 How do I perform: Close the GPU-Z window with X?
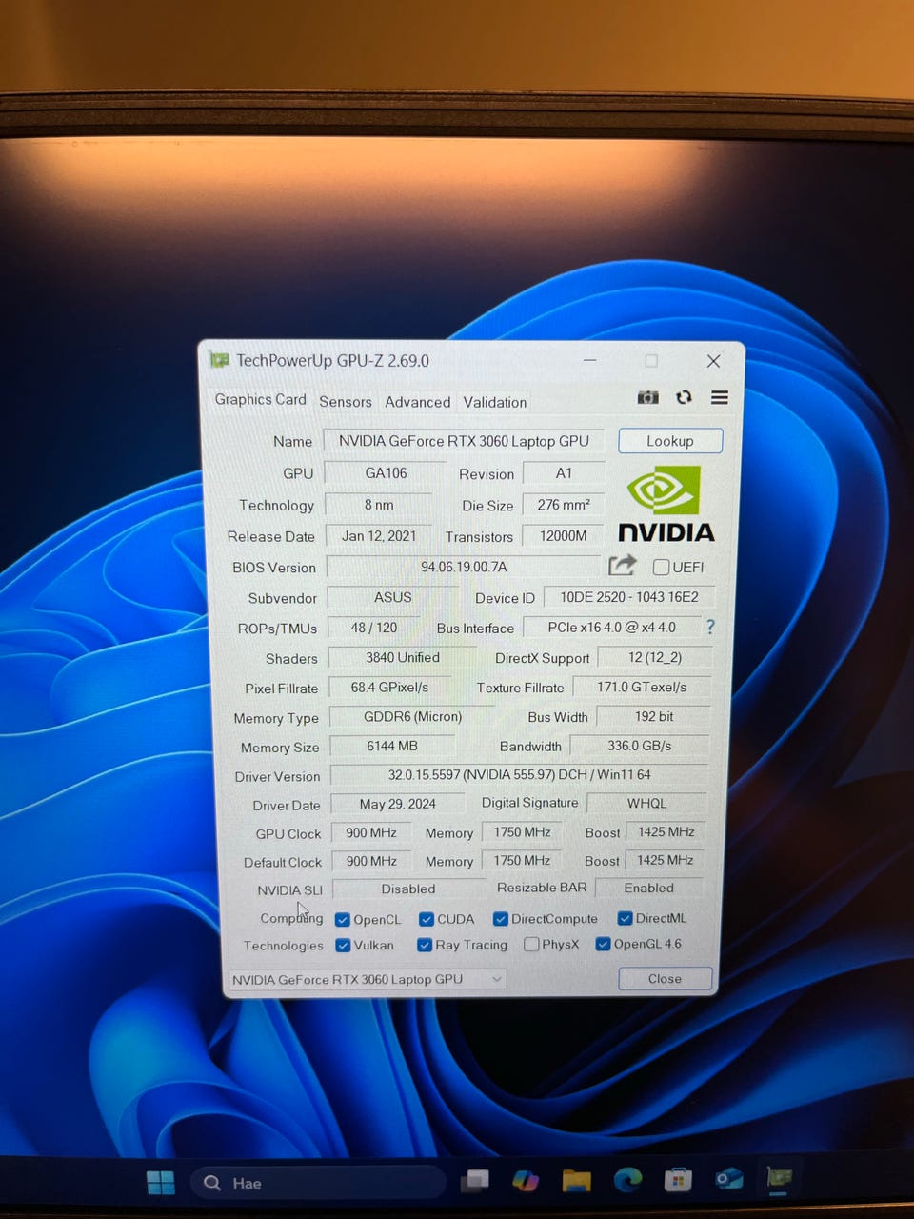(713, 361)
